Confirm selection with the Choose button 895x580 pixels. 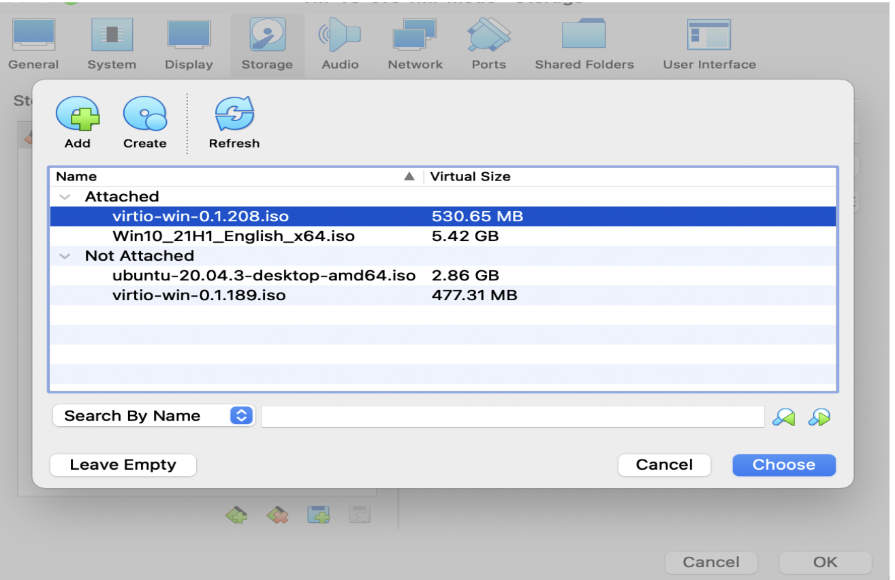[x=783, y=465]
